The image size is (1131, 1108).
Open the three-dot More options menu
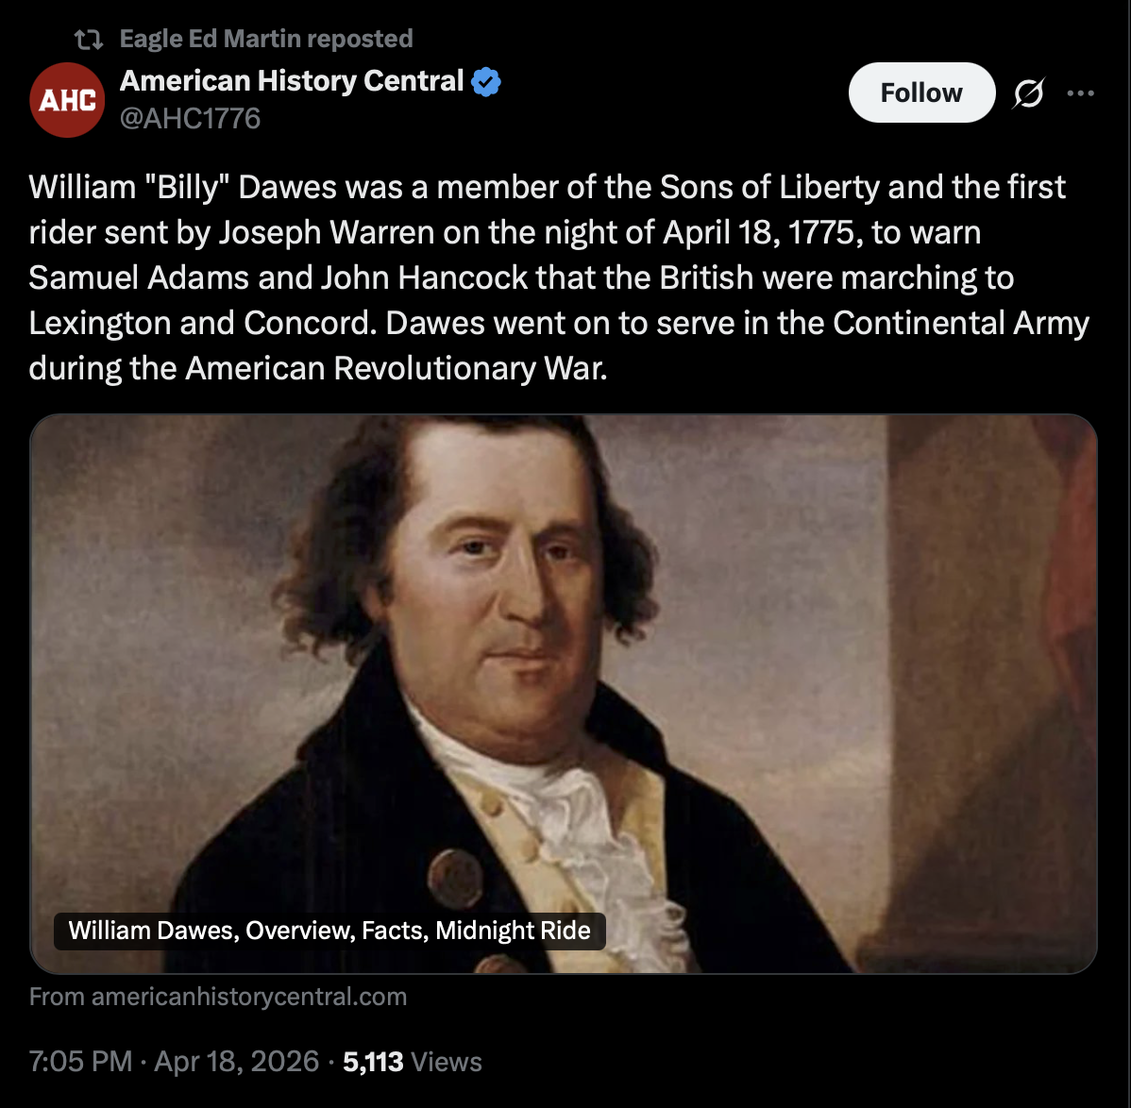click(1080, 93)
